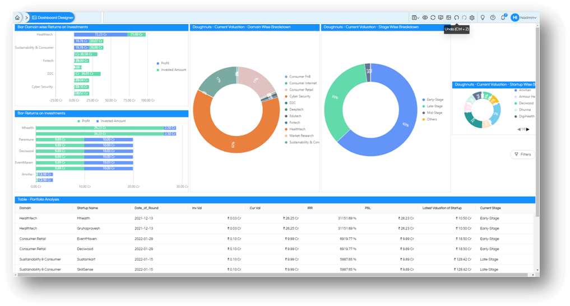
Task: Open the Dashboard Designer breadcrumb
Action: click(x=52, y=17)
